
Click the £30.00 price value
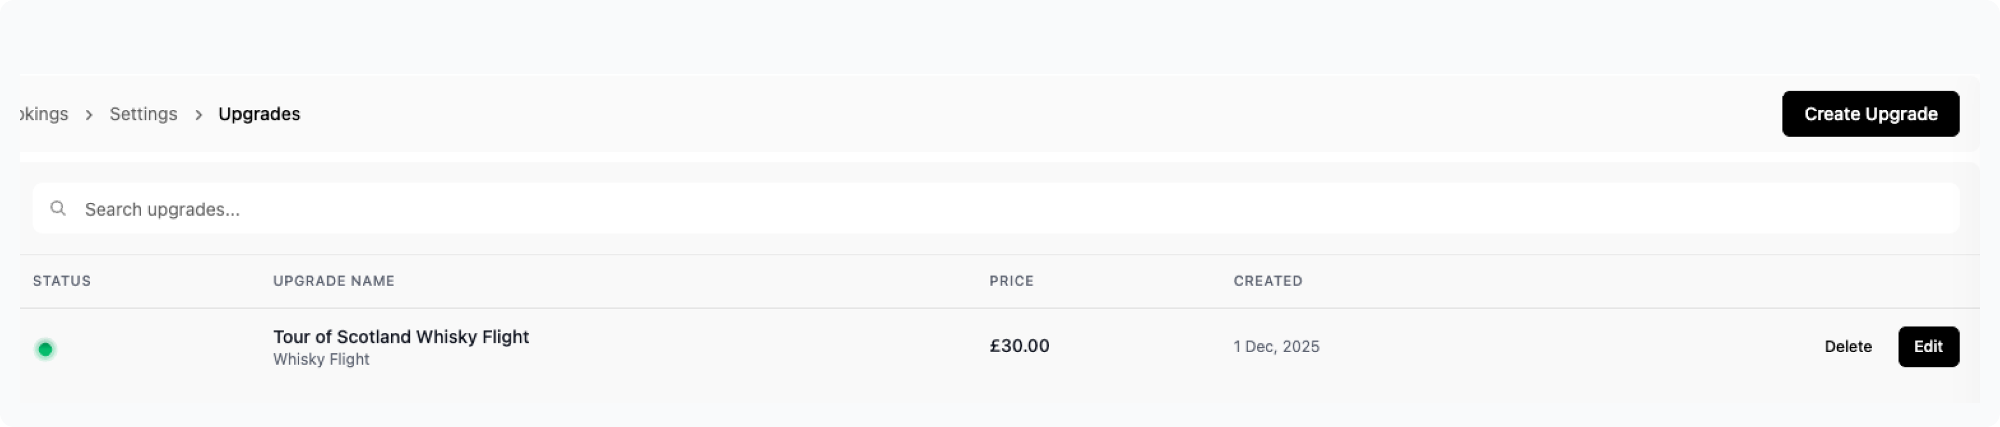pos(1019,346)
